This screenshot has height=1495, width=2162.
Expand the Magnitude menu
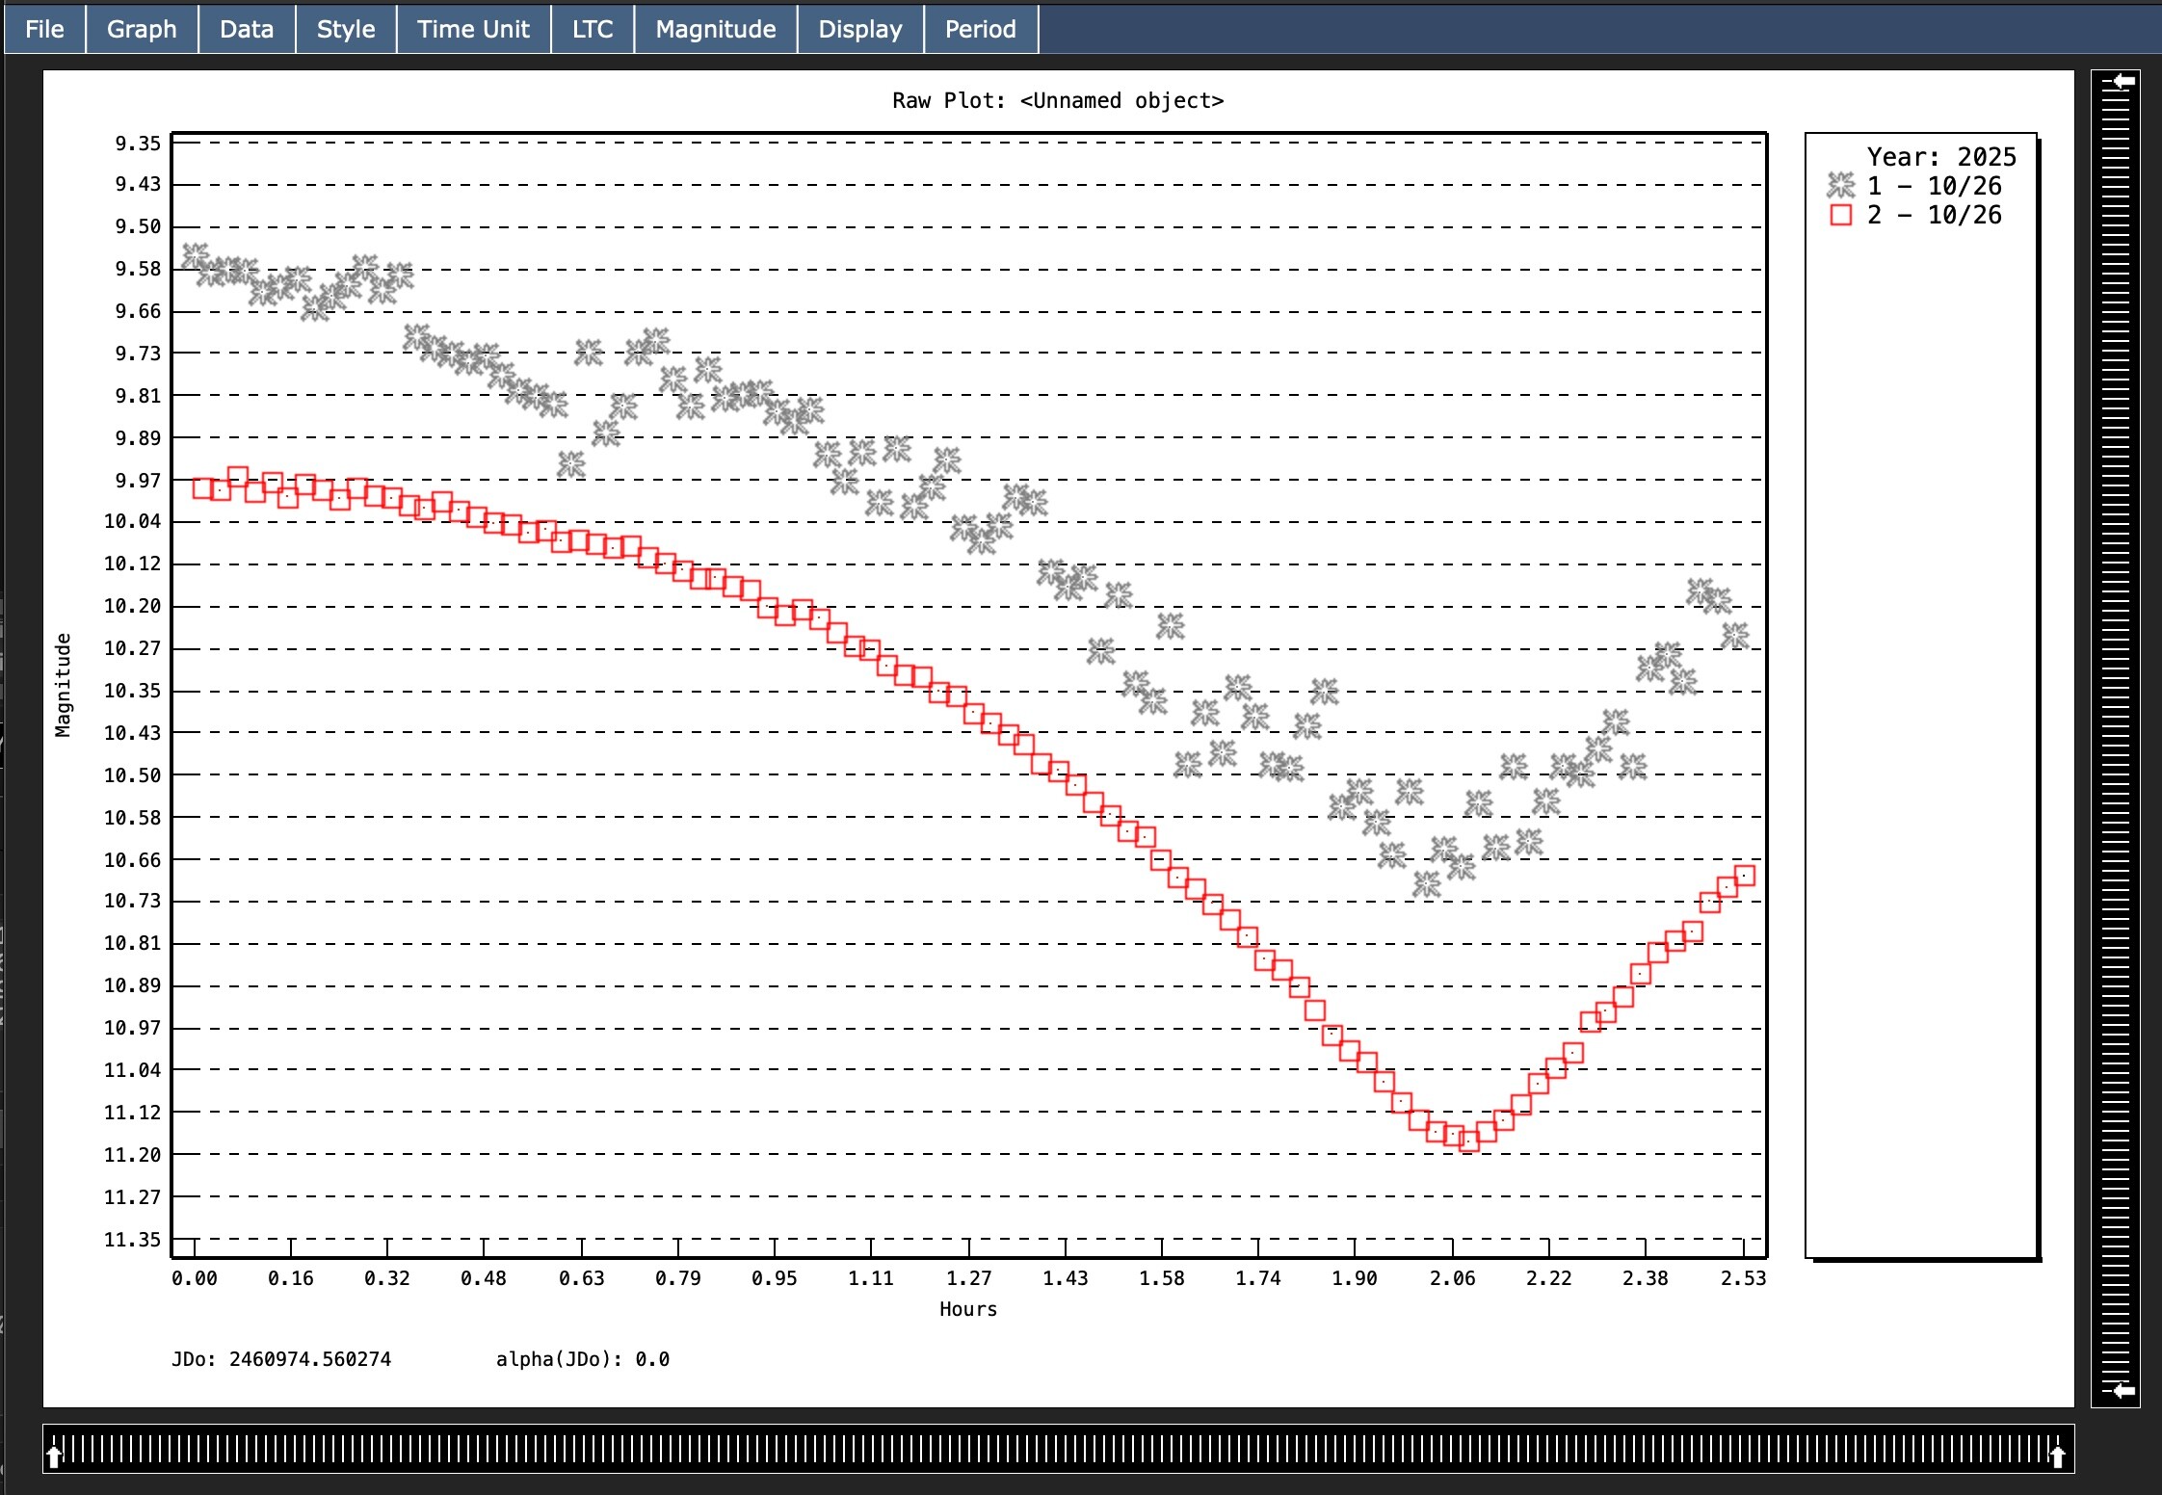point(716,29)
